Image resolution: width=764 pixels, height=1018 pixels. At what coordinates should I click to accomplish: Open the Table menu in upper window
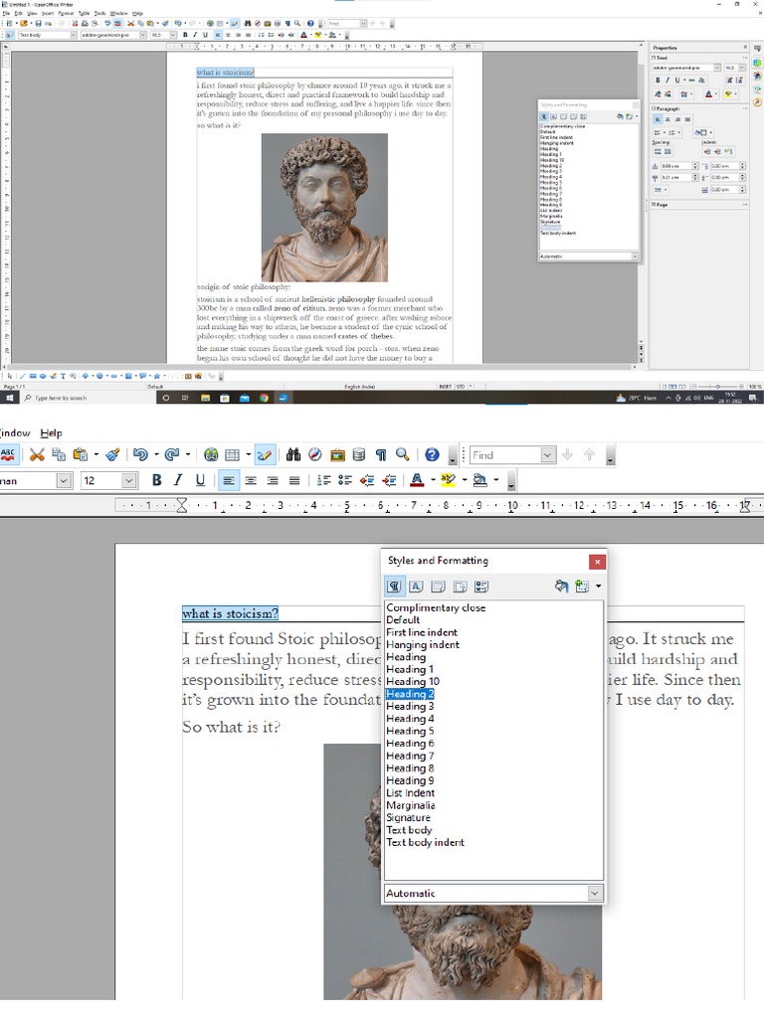(84, 13)
